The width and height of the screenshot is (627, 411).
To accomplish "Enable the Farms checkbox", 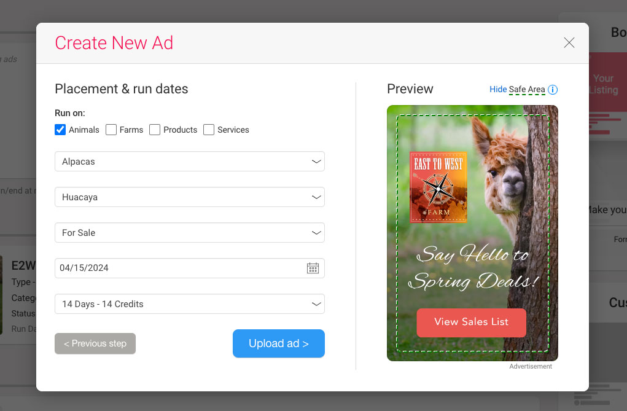I will point(111,130).
